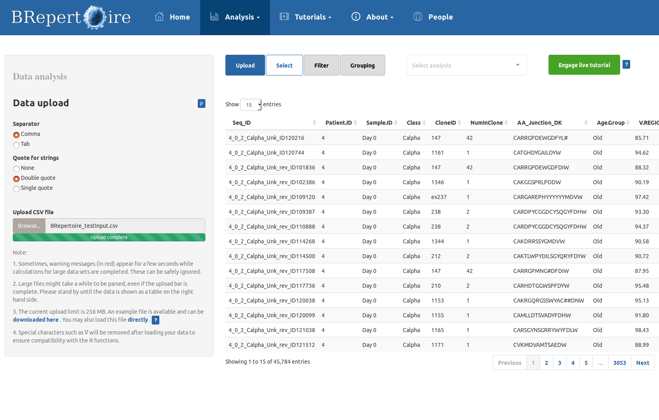Choose None for string quotes
659x420 pixels.
point(16,169)
